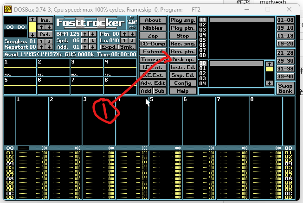The height and width of the screenshot is (203, 303).
Task: Increase pattern length Ln. with up arrow
Action: click(x=124, y=40)
